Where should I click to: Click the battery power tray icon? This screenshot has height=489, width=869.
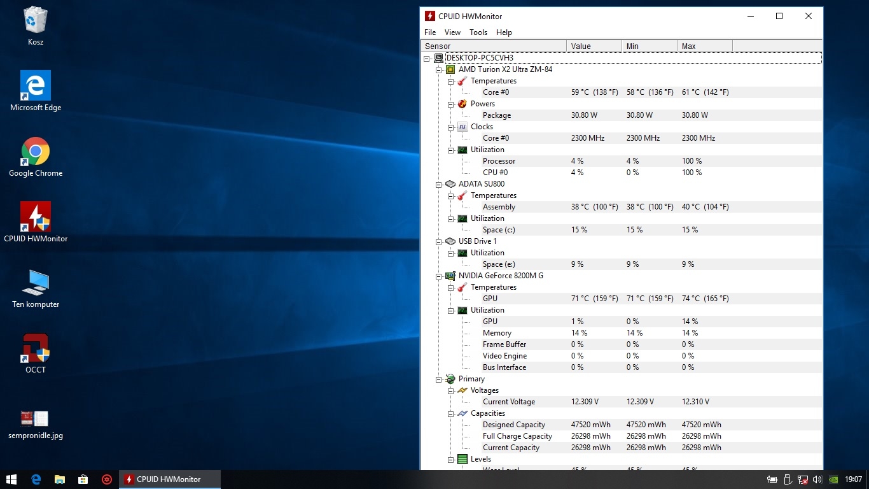772,479
